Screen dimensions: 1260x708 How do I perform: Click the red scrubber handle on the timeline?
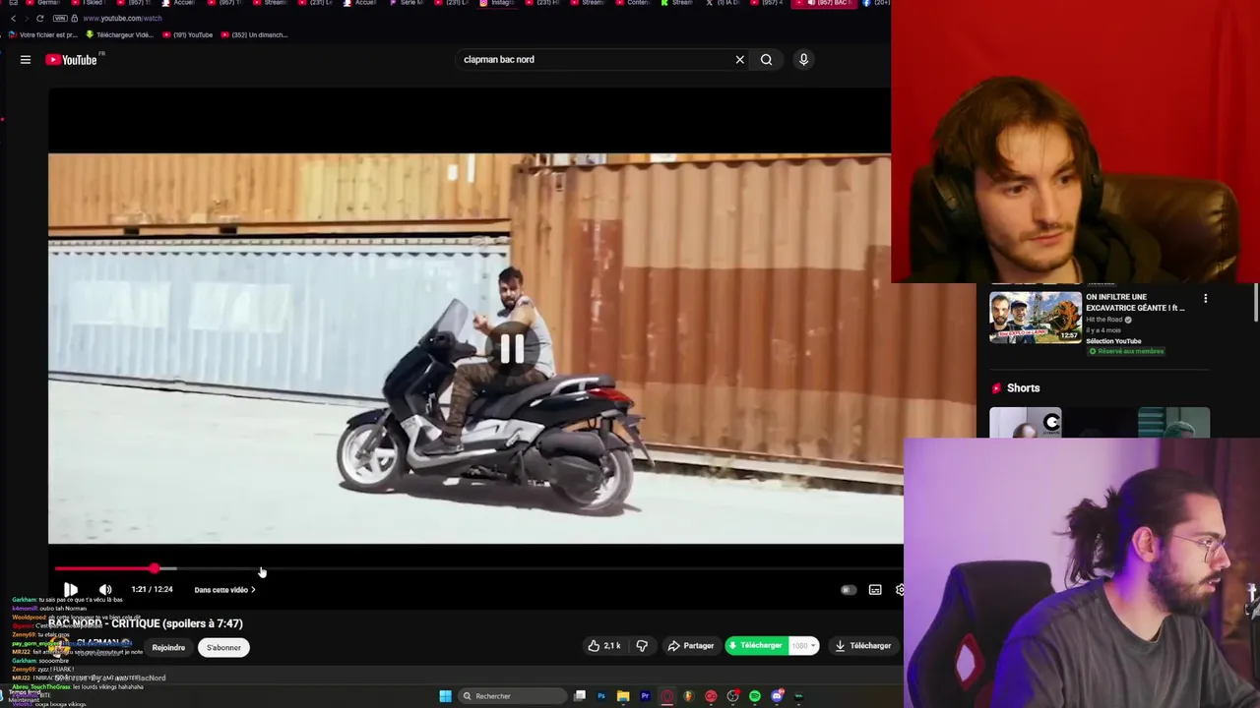(155, 569)
